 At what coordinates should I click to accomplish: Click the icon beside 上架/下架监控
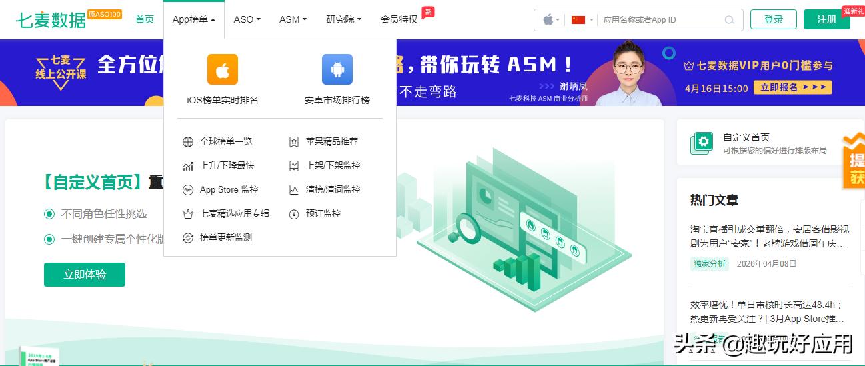click(294, 165)
